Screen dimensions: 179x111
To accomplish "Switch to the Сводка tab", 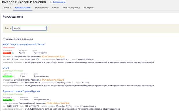I will [x=7, y=7].
